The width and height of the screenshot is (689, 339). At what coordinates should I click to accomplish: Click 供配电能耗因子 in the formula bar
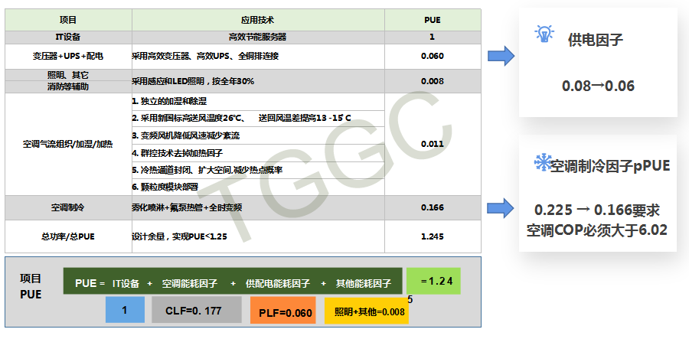(x=278, y=283)
